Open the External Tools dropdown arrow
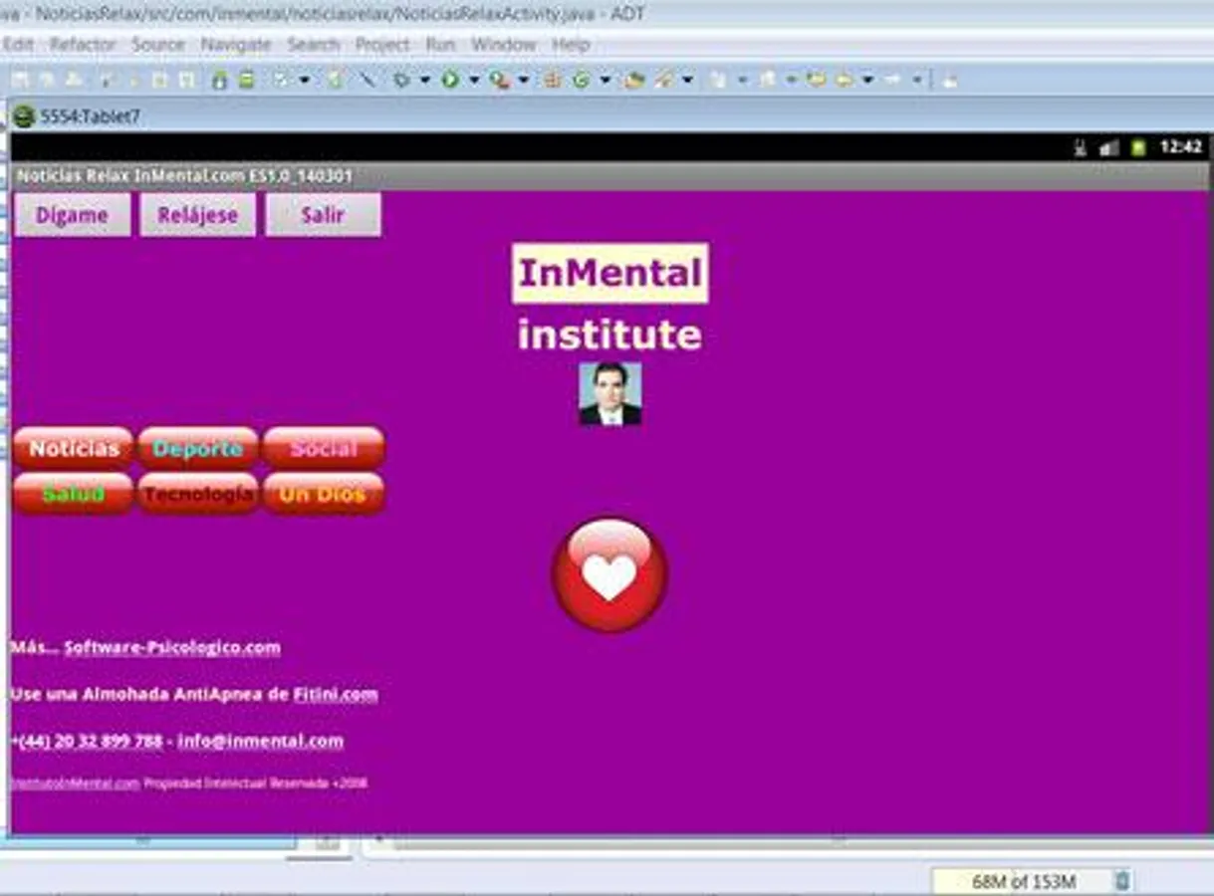The width and height of the screenshot is (1214, 896). tap(524, 80)
